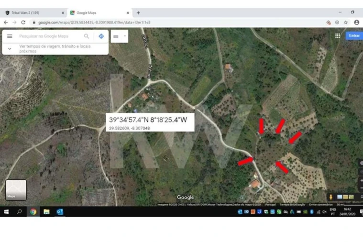Open the clock showing 16:42 24/01/2020

click(347, 212)
